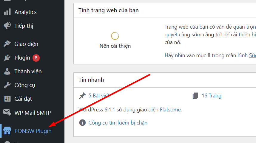Screen dimensions: 256x143
Task: Click the site health circle indicator
Action: [x=115, y=36]
